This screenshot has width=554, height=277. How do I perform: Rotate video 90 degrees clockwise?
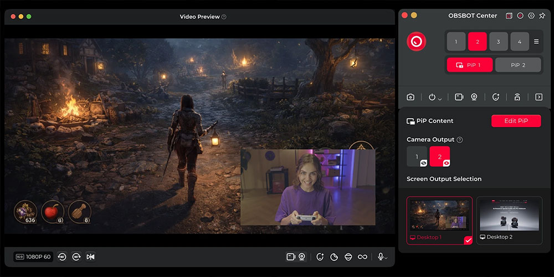click(76, 257)
